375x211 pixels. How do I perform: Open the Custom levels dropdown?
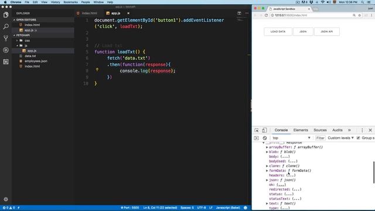[340, 138]
